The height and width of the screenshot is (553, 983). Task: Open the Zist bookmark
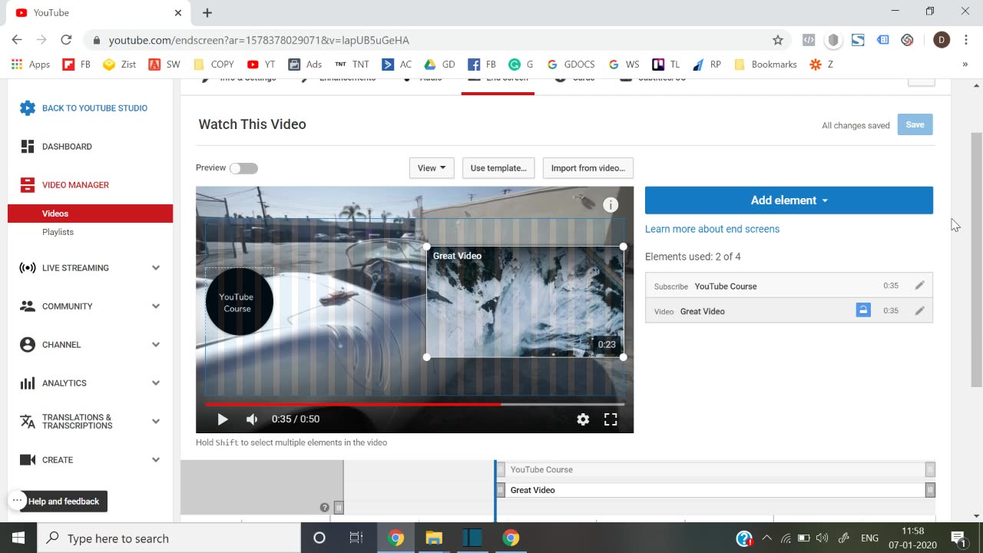click(x=120, y=65)
